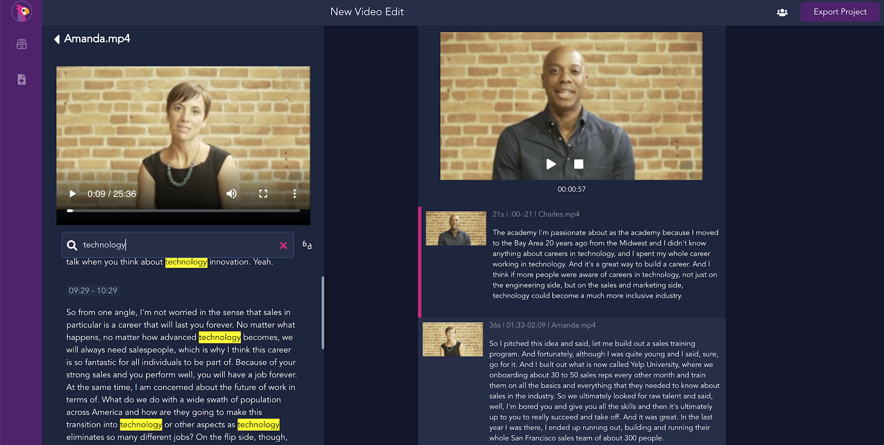The width and height of the screenshot is (884, 445).
Task: Click the 09:29 - 10:29 timestamp
Action: click(93, 291)
